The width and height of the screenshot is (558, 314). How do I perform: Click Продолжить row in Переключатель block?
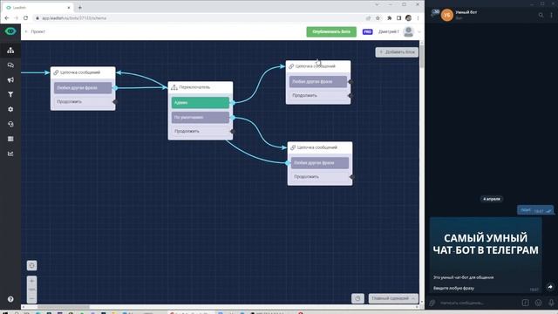(x=201, y=131)
